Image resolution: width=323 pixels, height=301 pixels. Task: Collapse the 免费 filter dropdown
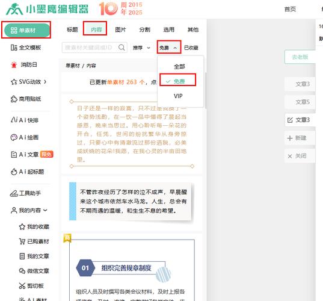168,48
